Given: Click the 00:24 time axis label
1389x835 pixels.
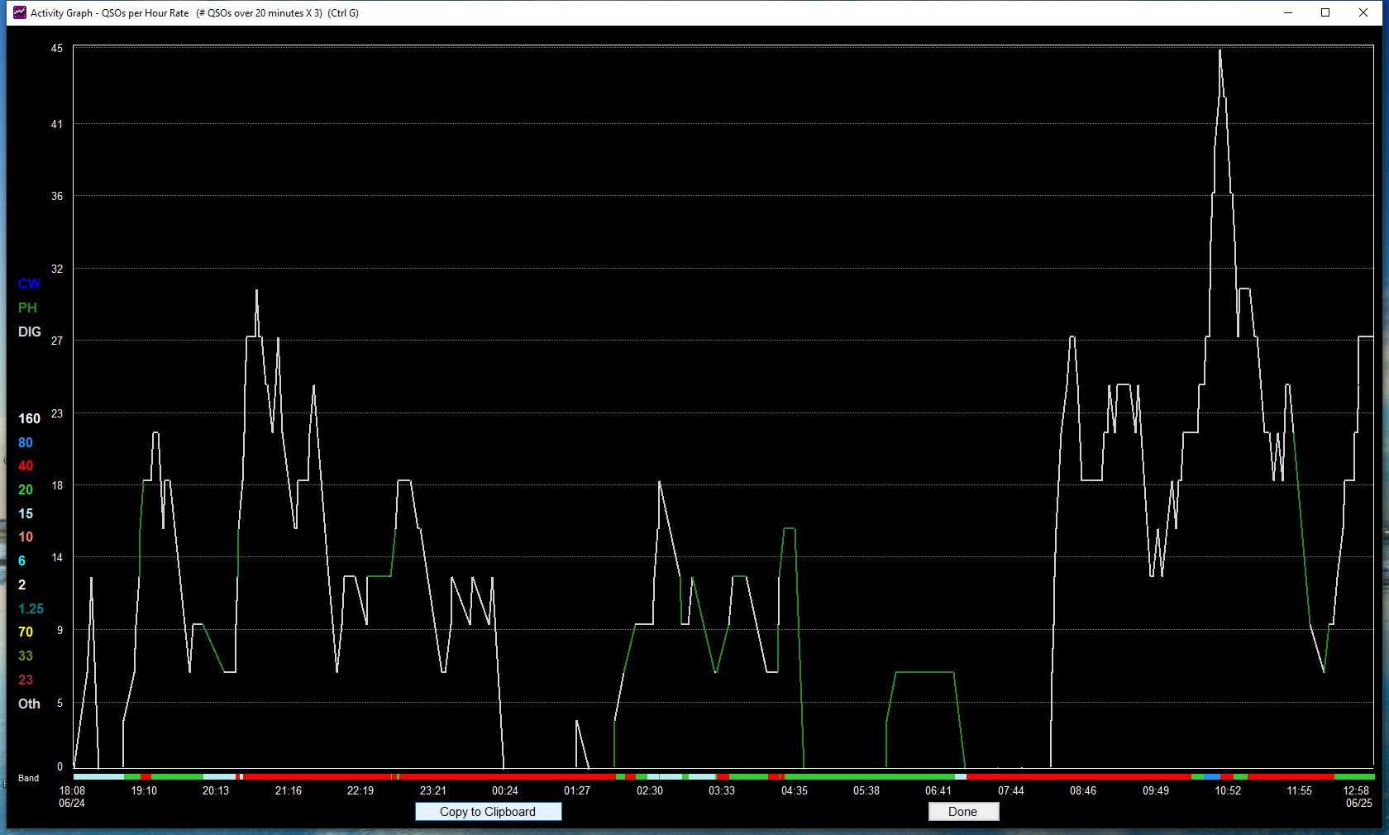Looking at the screenshot, I should (x=505, y=791).
